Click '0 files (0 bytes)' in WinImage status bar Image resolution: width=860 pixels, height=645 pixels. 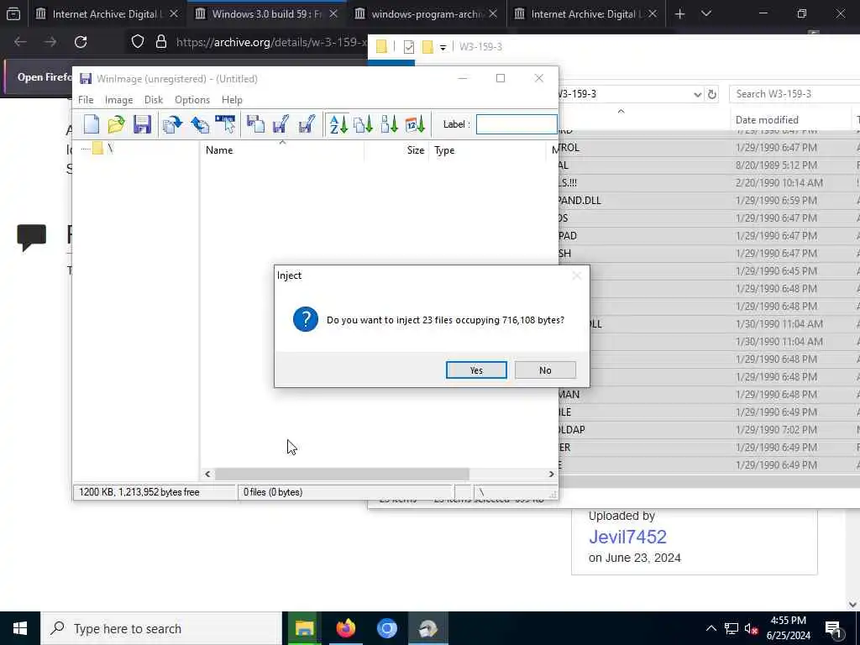click(x=273, y=492)
